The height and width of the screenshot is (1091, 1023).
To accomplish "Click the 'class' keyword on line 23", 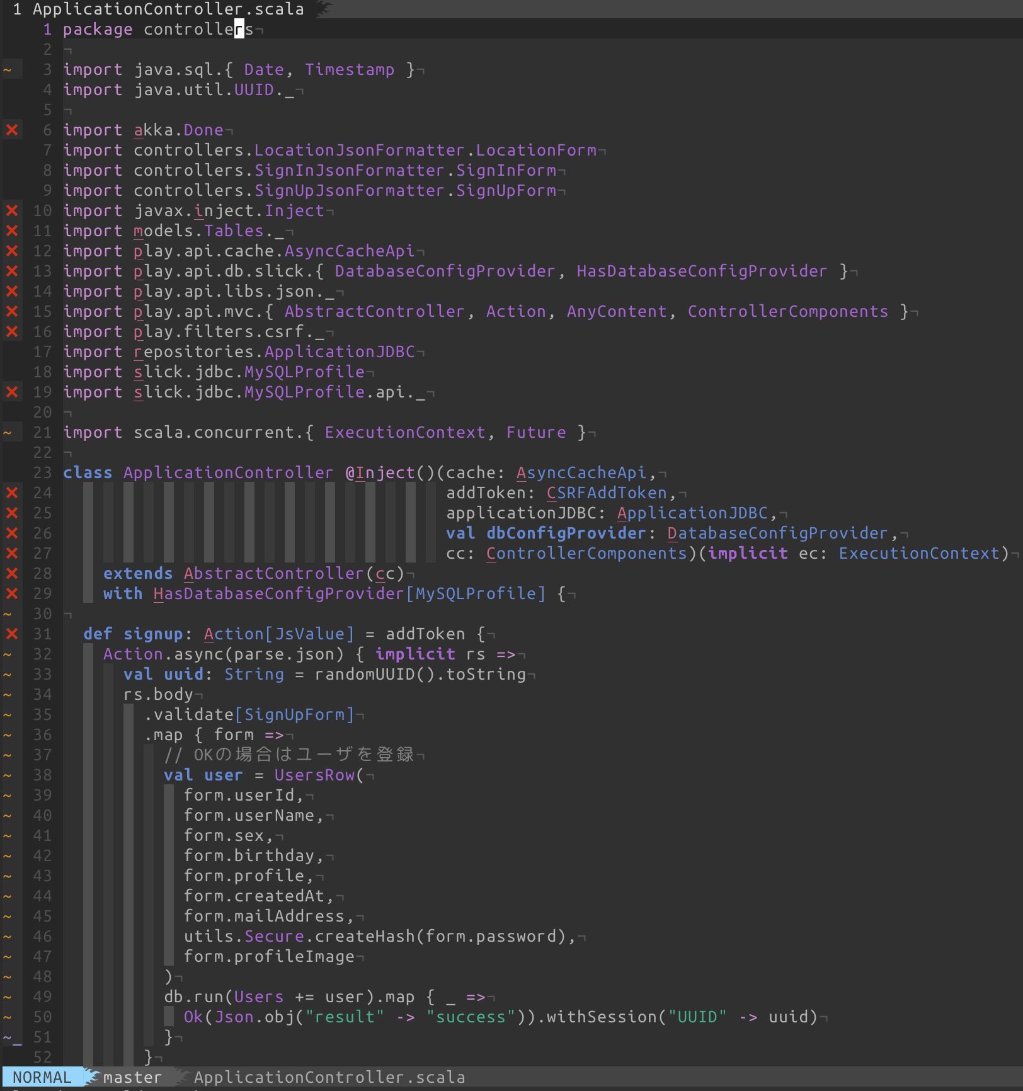I will [88, 473].
